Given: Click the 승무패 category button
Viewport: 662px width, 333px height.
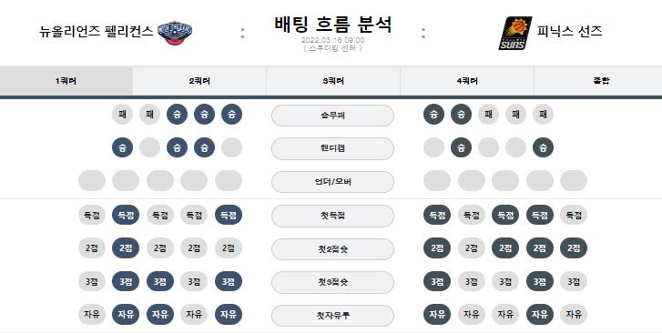Looking at the screenshot, I should click(x=332, y=116).
